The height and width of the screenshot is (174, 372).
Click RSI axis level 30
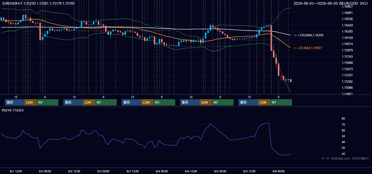[x=343, y=148]
